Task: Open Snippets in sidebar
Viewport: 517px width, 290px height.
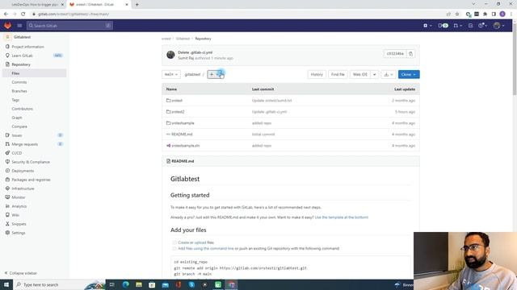Action: tap(19, 224)
